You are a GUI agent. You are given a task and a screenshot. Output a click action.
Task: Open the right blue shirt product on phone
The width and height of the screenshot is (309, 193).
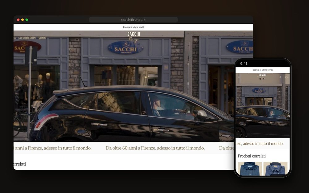coord(275,169)
